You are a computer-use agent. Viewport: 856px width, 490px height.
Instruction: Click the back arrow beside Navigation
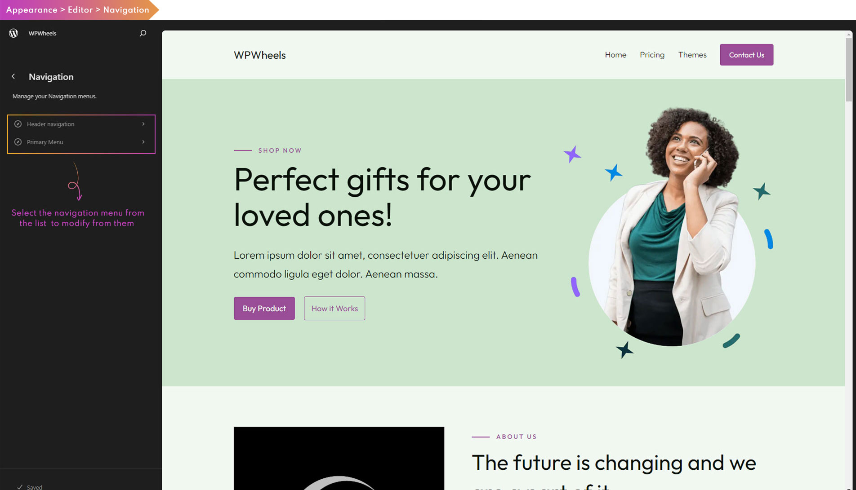pos(13,77)
